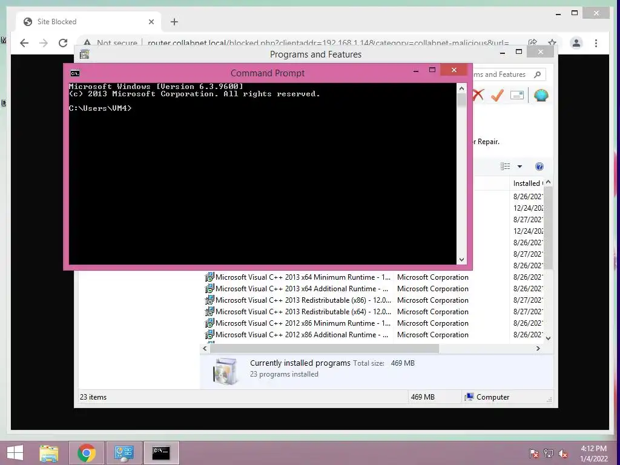Click the Command Prompt title bar icon
This screenshot has height=465, width=620.
(x=75, y=73)
